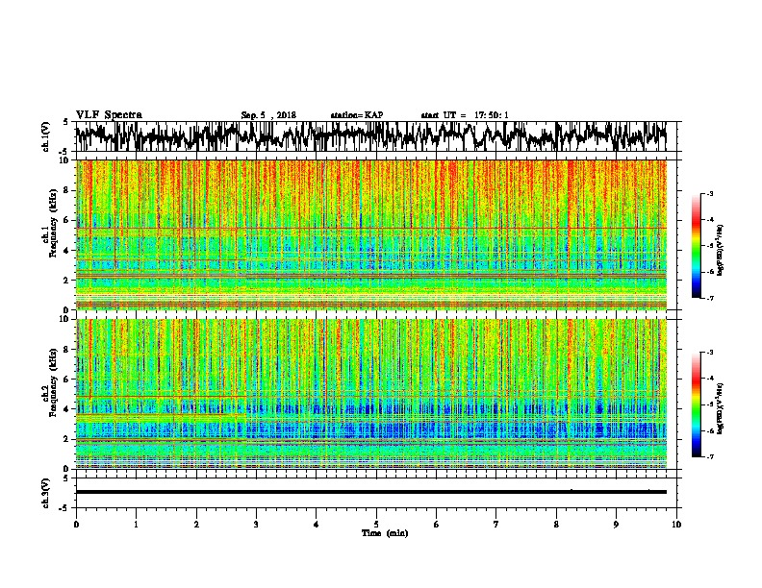Screen dimensions: 762x588
Task: Click the "station=KAP" header label
Action: [x=357, y=115]
